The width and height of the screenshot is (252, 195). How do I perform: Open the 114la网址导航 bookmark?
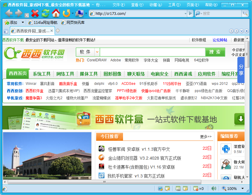click(x=43, y=23)
